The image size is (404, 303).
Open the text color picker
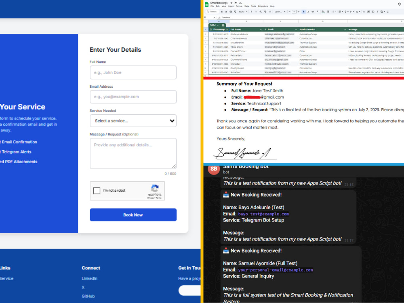(x=317, y=12)
